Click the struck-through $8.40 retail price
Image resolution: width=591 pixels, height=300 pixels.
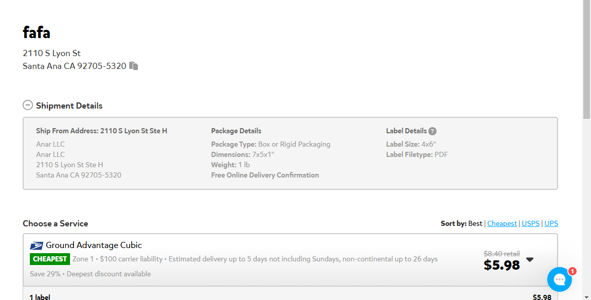pyautogui.click(x=501, y=254)
